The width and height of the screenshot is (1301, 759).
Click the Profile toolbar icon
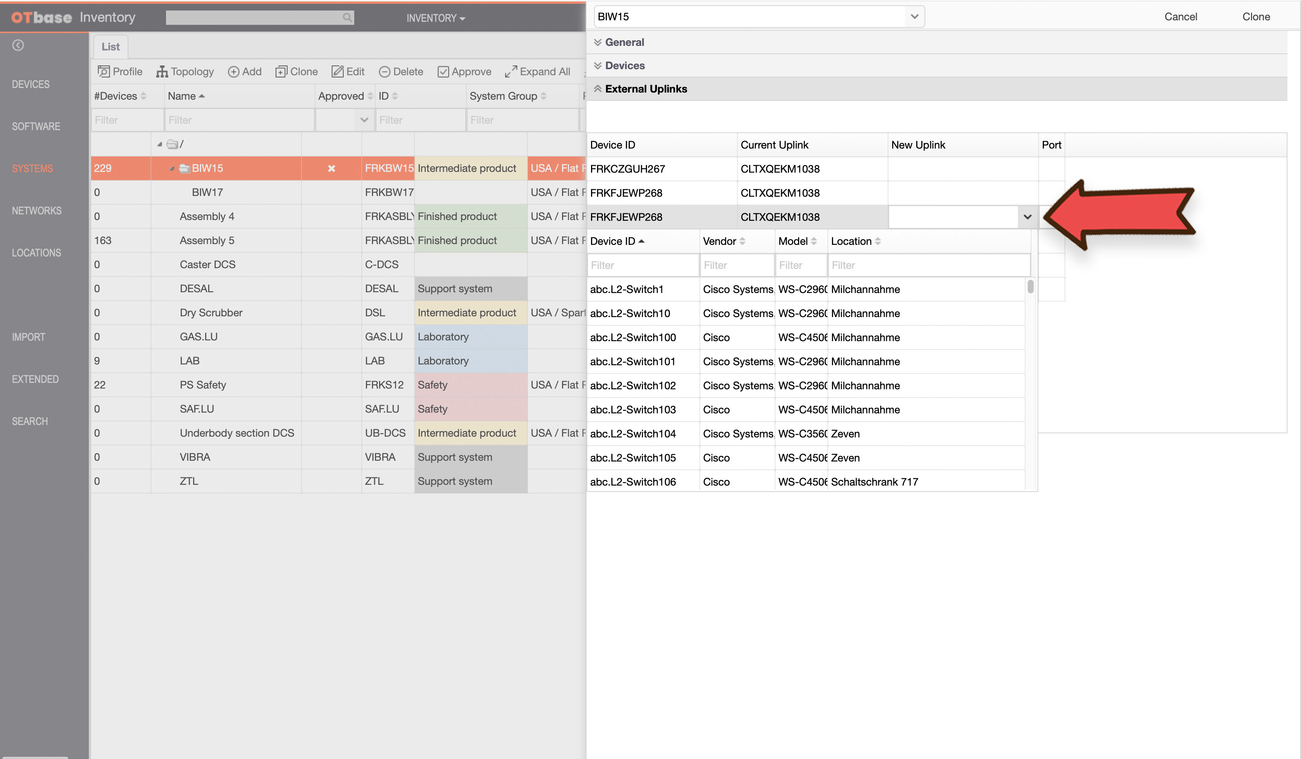click(104, 72)
